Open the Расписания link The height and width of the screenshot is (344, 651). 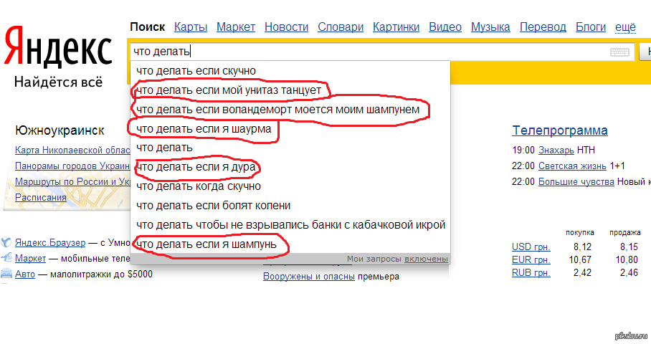pos(41,198)
